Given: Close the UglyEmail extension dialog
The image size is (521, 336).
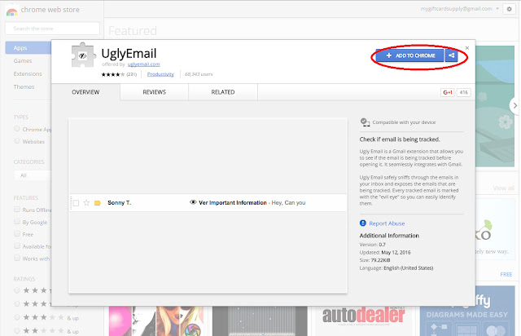Looking at the screenshot, I should click(467, 48).
